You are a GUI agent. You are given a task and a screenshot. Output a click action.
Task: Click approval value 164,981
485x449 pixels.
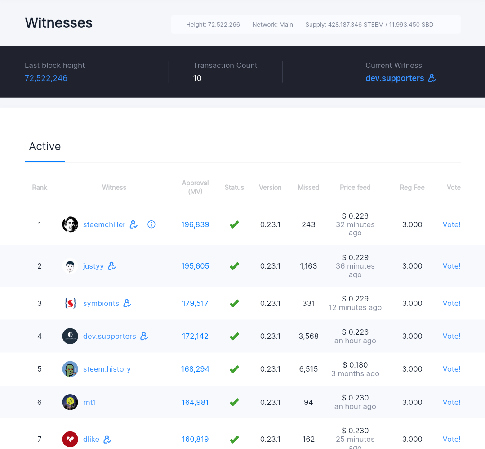point(195,402)
